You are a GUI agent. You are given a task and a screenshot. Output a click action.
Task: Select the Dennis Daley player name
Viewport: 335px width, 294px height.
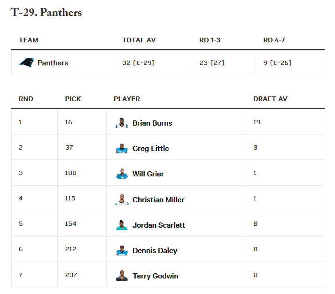coord(155,250)
